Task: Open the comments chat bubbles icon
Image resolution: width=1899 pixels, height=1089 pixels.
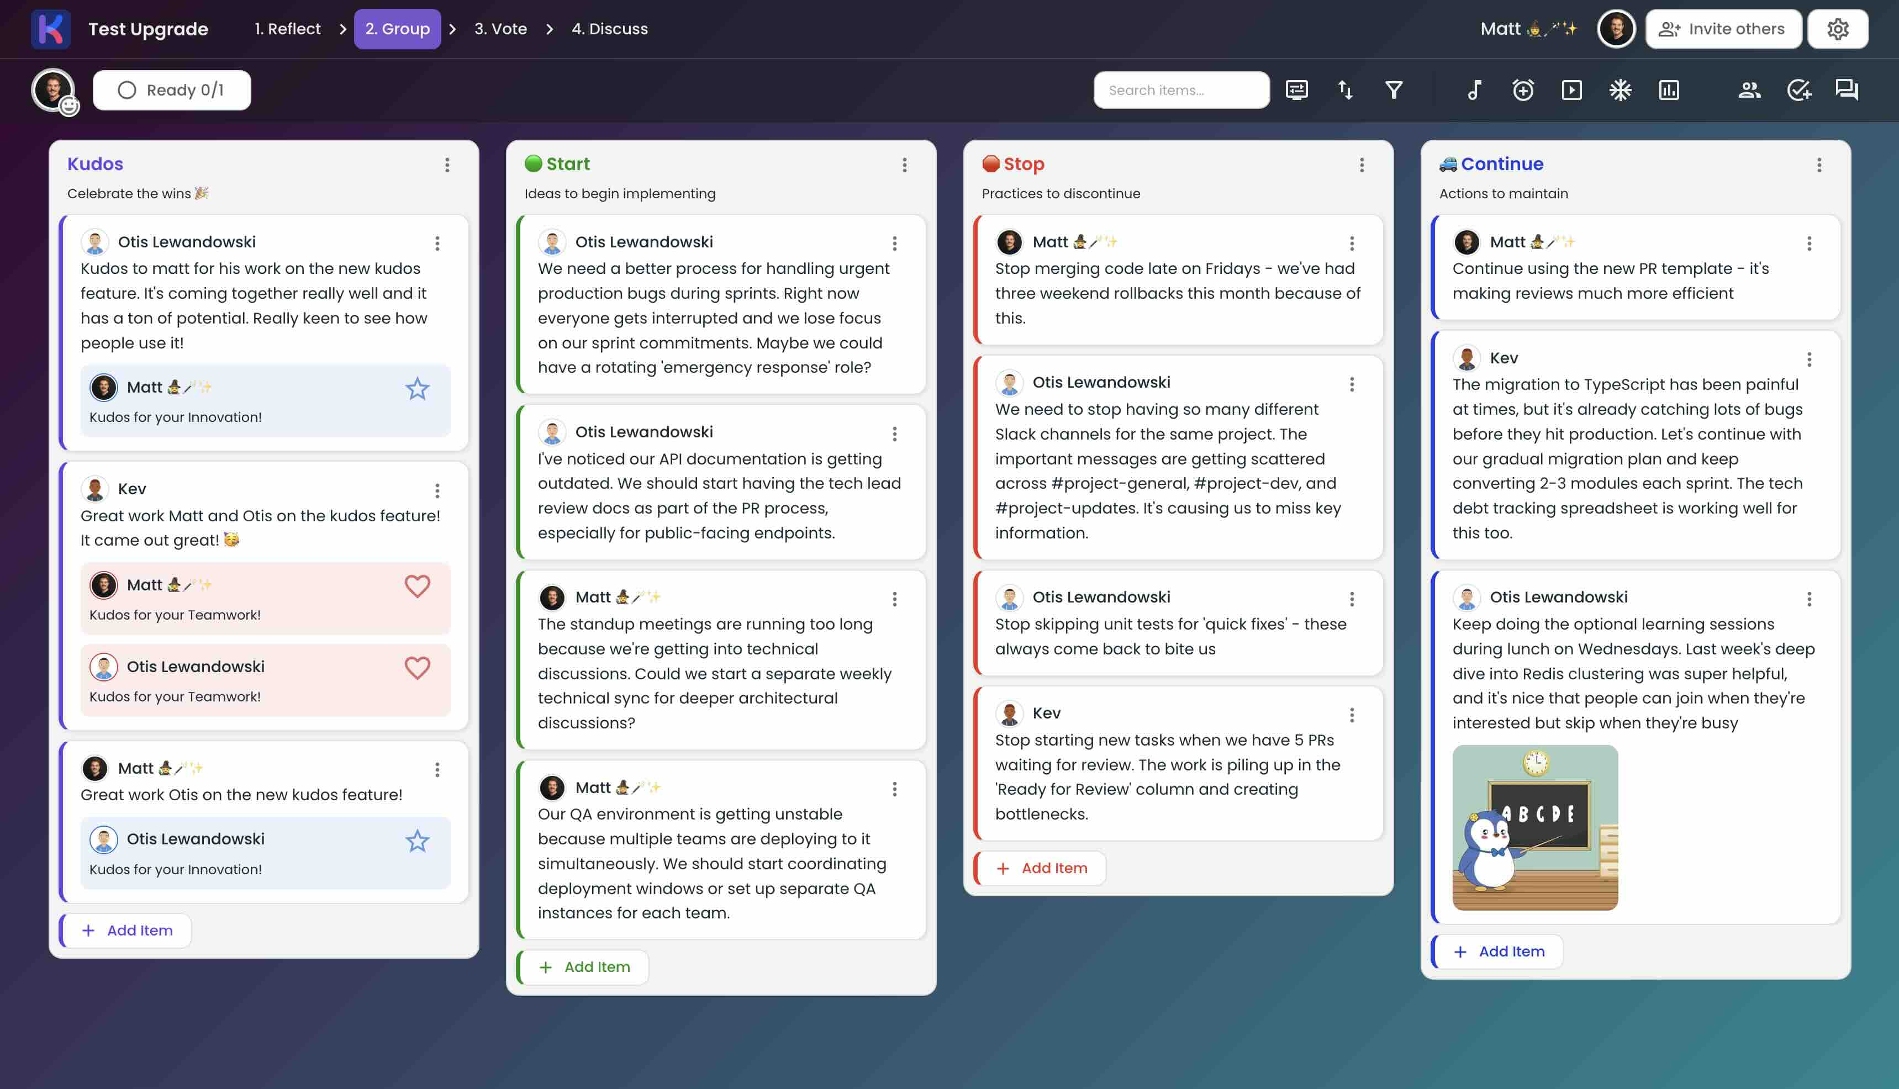Action: coord(1847,91)
